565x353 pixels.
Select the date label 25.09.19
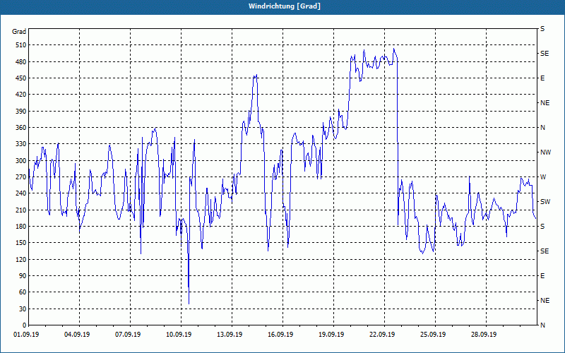(433, 335)
